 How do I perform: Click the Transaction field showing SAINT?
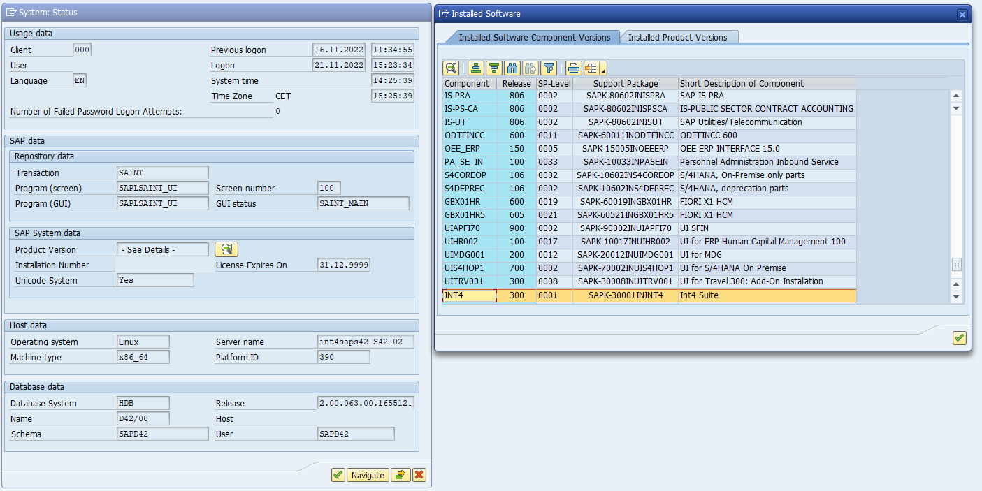[163, 173]
